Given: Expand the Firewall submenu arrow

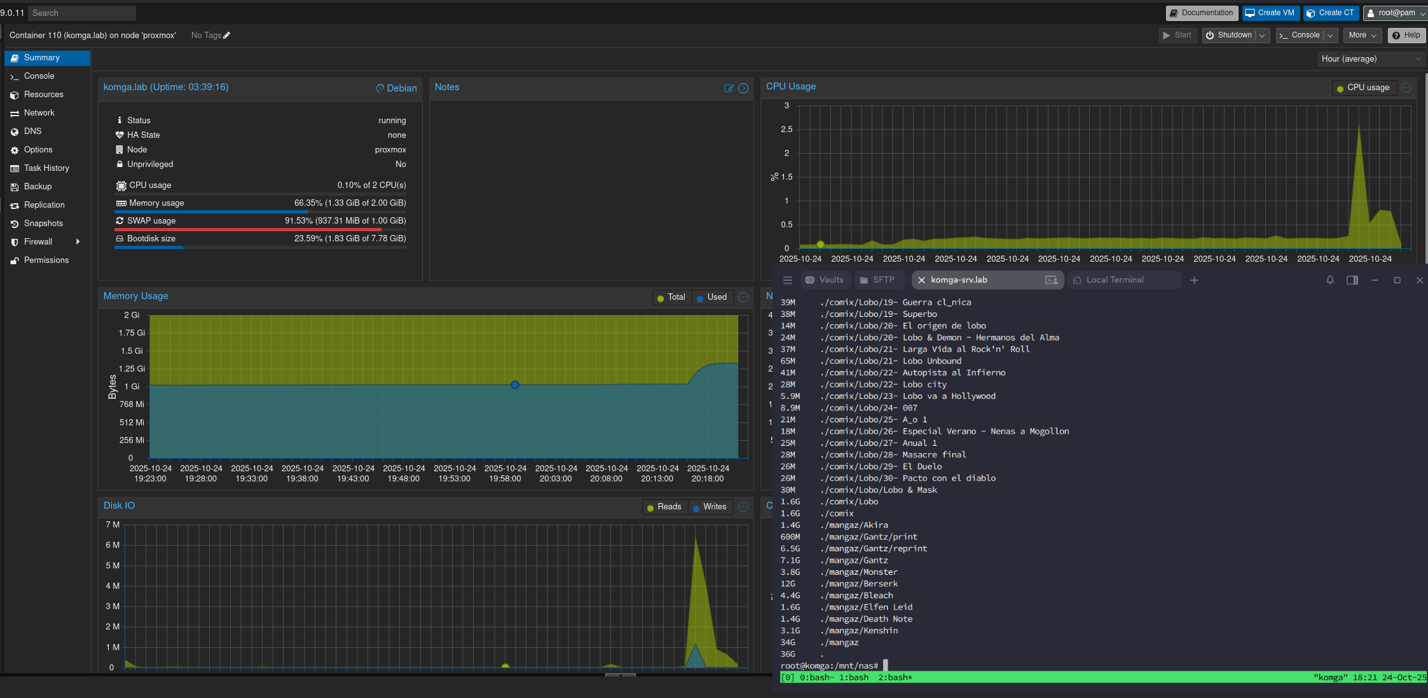Looking at the screenshot, I should (x=78, y=242).
